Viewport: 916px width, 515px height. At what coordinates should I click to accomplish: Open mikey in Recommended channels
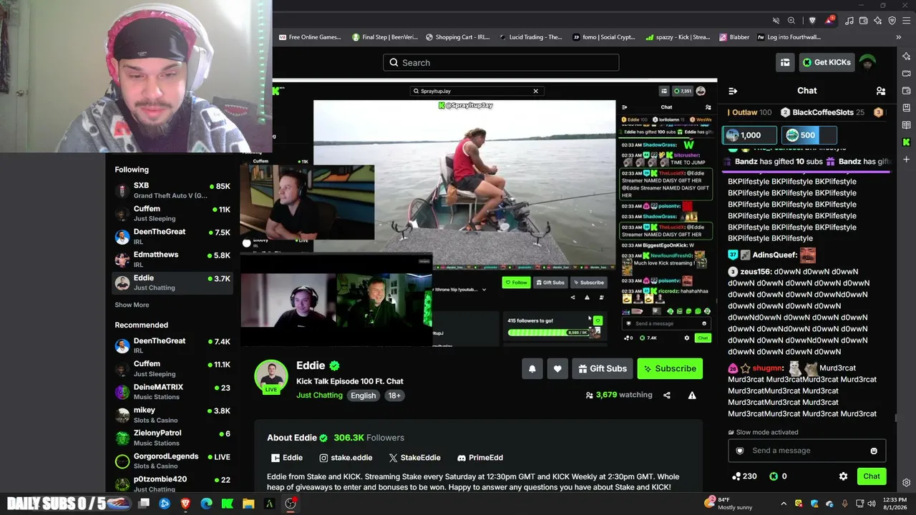pos(172,415)
